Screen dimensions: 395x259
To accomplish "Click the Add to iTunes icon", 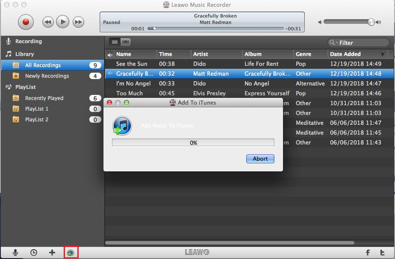I will 71,253.
